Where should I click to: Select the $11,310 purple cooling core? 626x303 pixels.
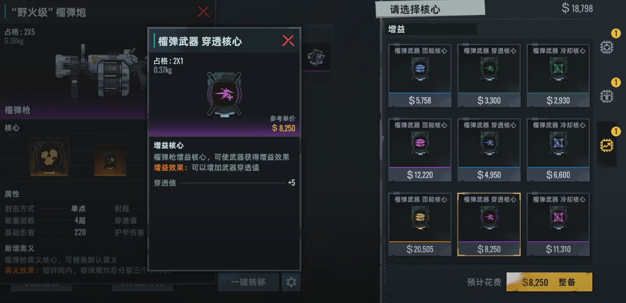(558, 224)
